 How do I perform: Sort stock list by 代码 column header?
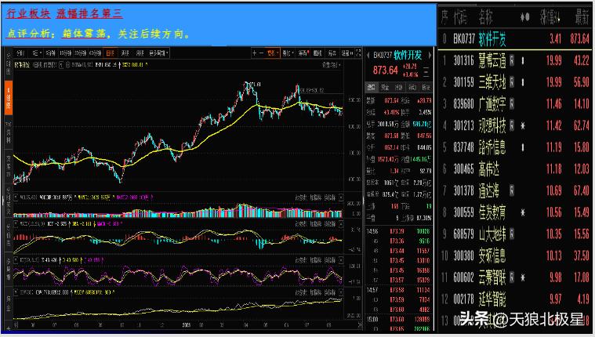(460, 17)
